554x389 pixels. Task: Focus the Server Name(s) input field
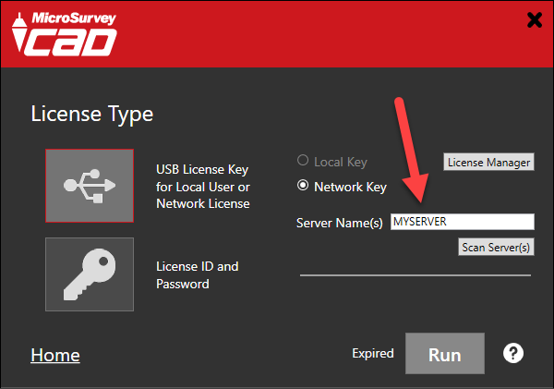[463, 222]
